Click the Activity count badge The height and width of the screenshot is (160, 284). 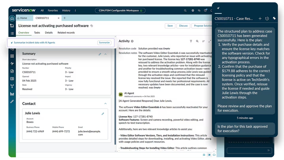[x=132, y=41]
